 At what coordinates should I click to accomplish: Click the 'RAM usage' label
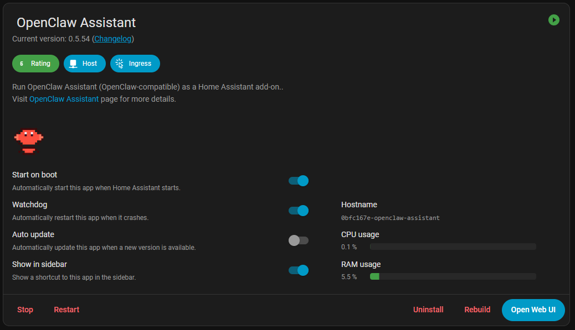coord(361,265)
